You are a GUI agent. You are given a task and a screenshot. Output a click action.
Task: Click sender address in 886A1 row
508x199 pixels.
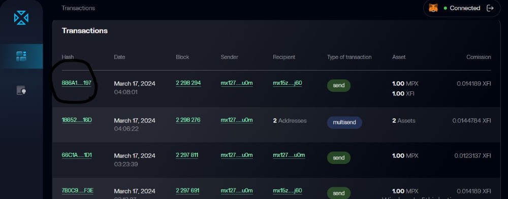pyautogui.click(x=237, y=83)
